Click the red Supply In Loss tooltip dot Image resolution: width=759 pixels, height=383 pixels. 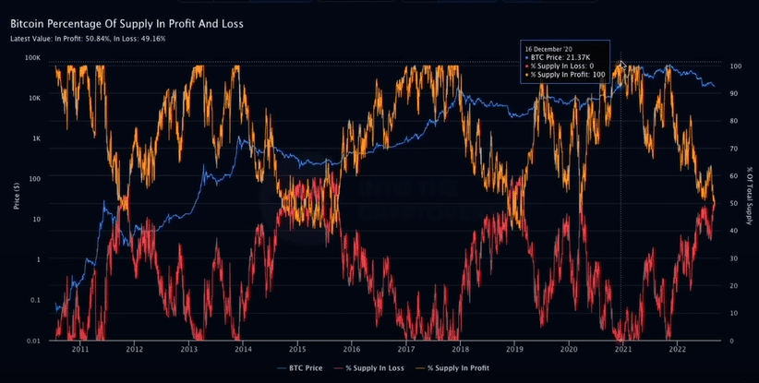[x=526, y=66]
